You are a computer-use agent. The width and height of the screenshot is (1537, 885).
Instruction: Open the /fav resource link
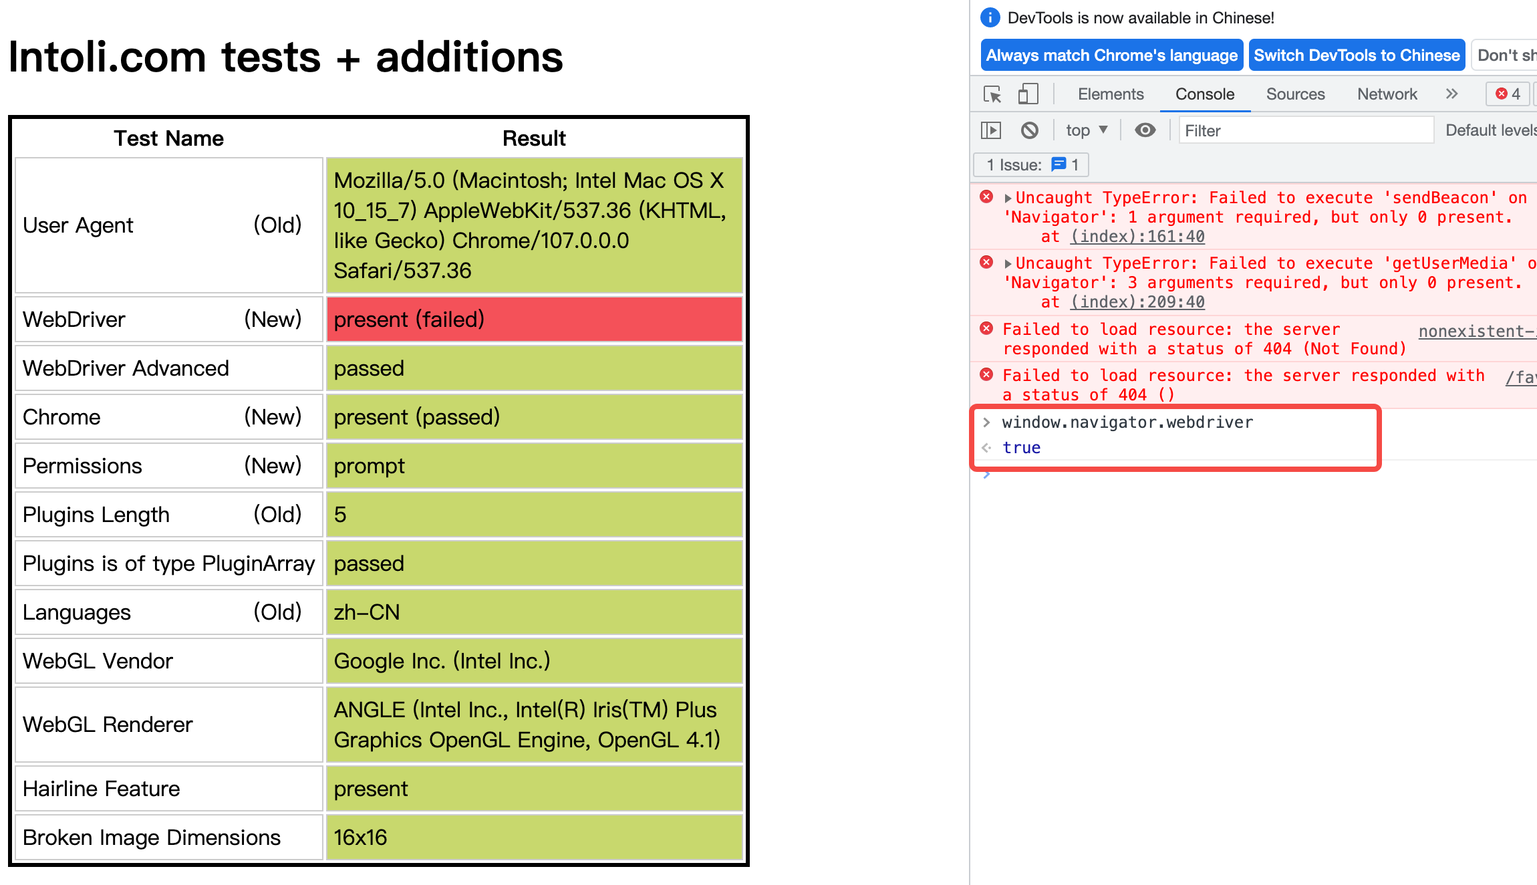(x=1520, y=378)
